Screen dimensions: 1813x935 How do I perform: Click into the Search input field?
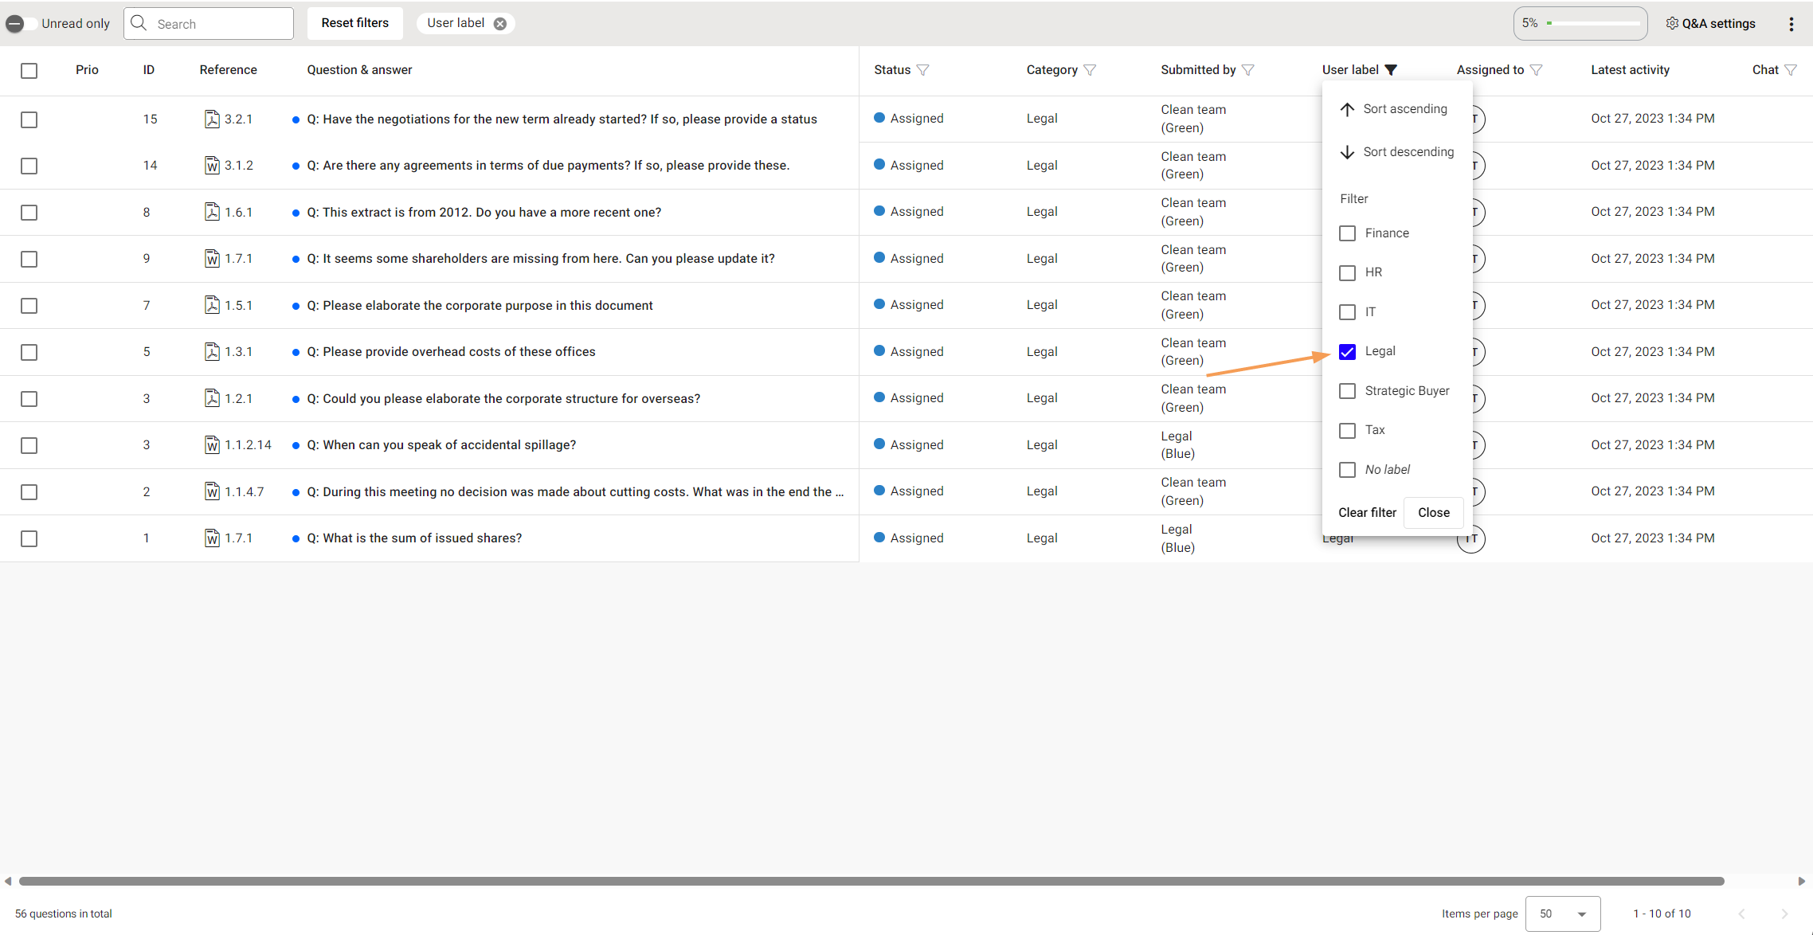219,24
